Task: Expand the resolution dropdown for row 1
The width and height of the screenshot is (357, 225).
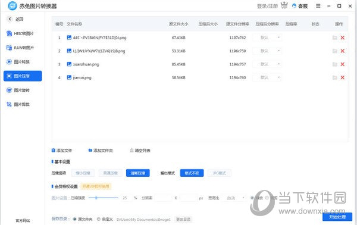Action: (267, 37)
